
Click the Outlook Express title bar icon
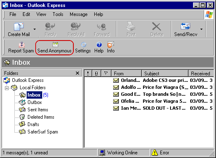point(5,5)
